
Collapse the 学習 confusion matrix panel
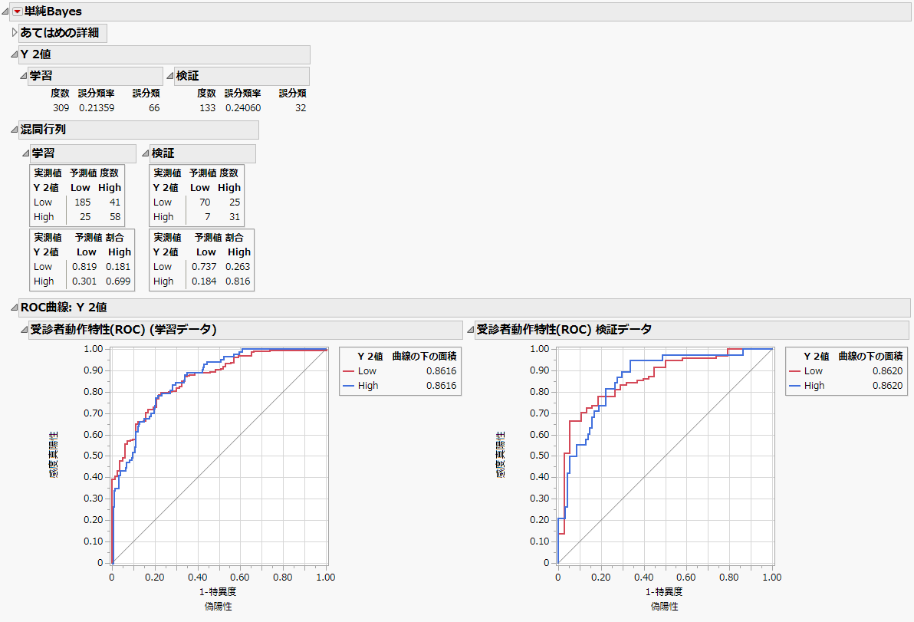point(25,153)
